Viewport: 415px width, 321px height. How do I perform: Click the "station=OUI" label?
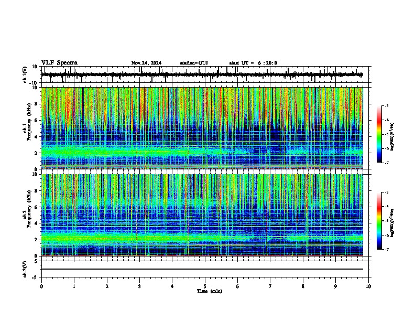(194, 63)
